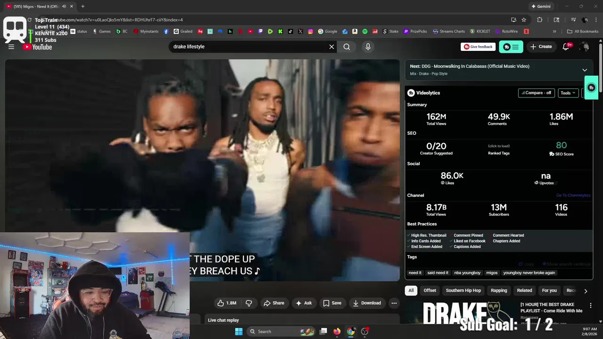Open the Ask AI button

(x=303, y=303)
